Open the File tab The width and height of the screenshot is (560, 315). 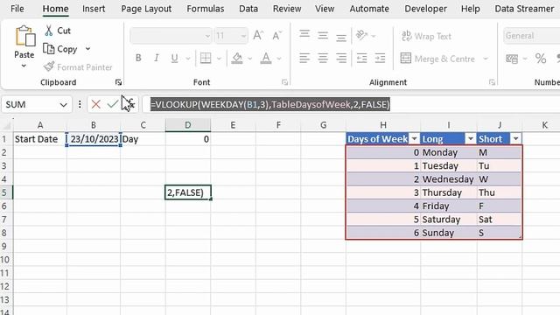[17, 9]
